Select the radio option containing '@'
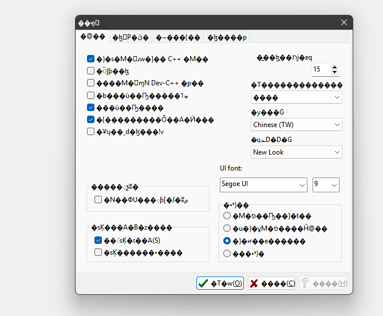The width and height of the screenshot is (383, 316). point(227,228)
